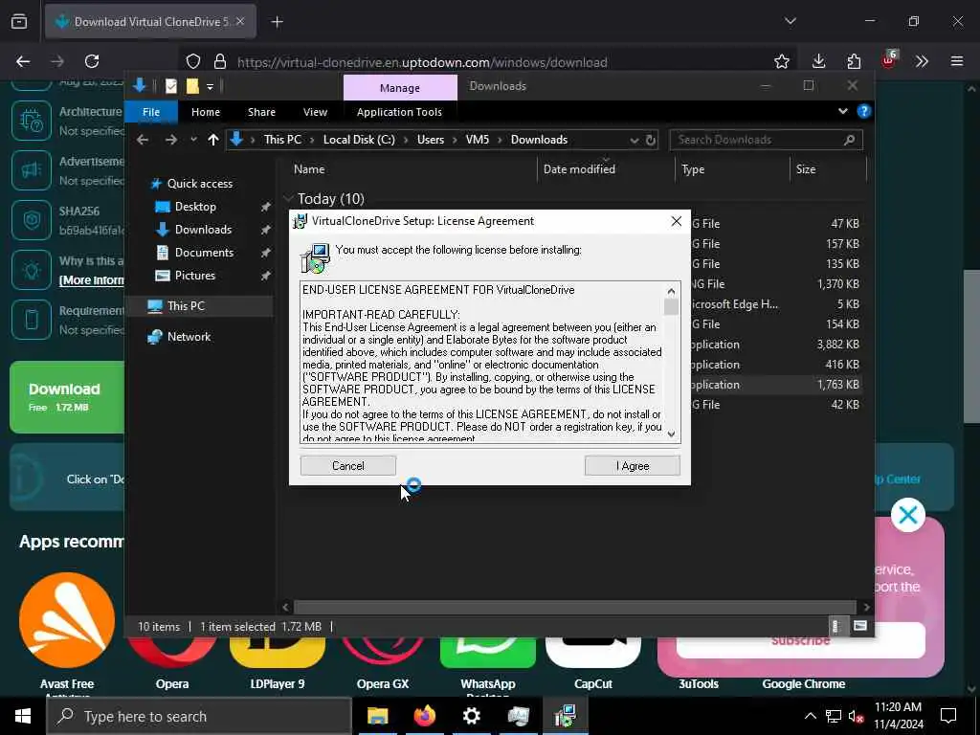Sort by Name column header

point(309,169)
